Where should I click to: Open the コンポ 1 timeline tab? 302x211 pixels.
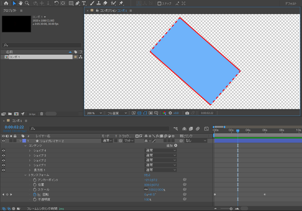pos(17,121)
